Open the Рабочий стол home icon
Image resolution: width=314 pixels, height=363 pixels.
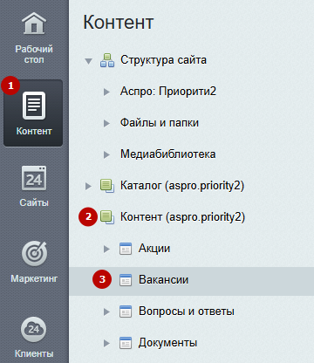pyautogui.click(x=34, y=24)
